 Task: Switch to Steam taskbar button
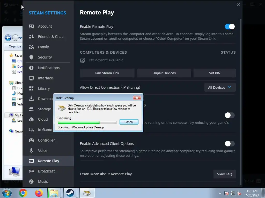pos(70,193)
